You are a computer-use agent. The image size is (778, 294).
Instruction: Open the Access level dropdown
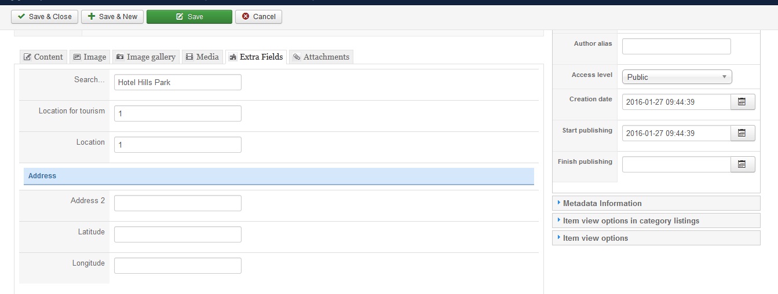click(x=677, y=77)
